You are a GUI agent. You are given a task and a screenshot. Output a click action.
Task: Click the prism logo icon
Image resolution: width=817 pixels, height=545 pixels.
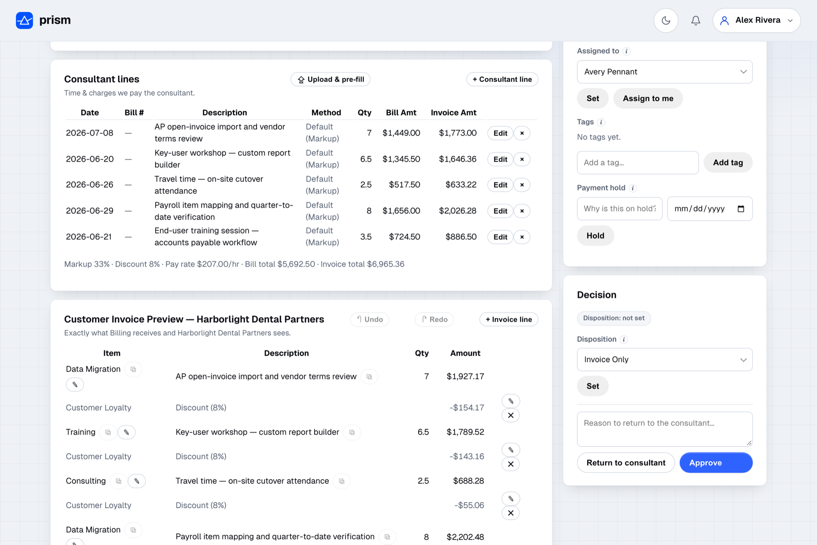coord(25,20)
